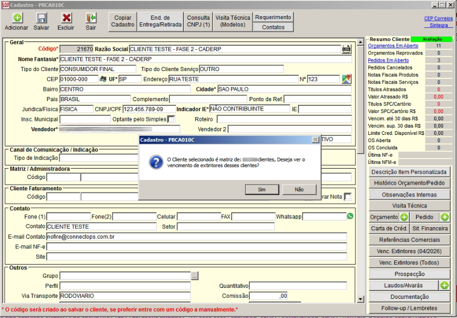The width and height of the screenshot is (457, 318).
Task: Click Sit. Financeira button
Action: click(430, 228)
